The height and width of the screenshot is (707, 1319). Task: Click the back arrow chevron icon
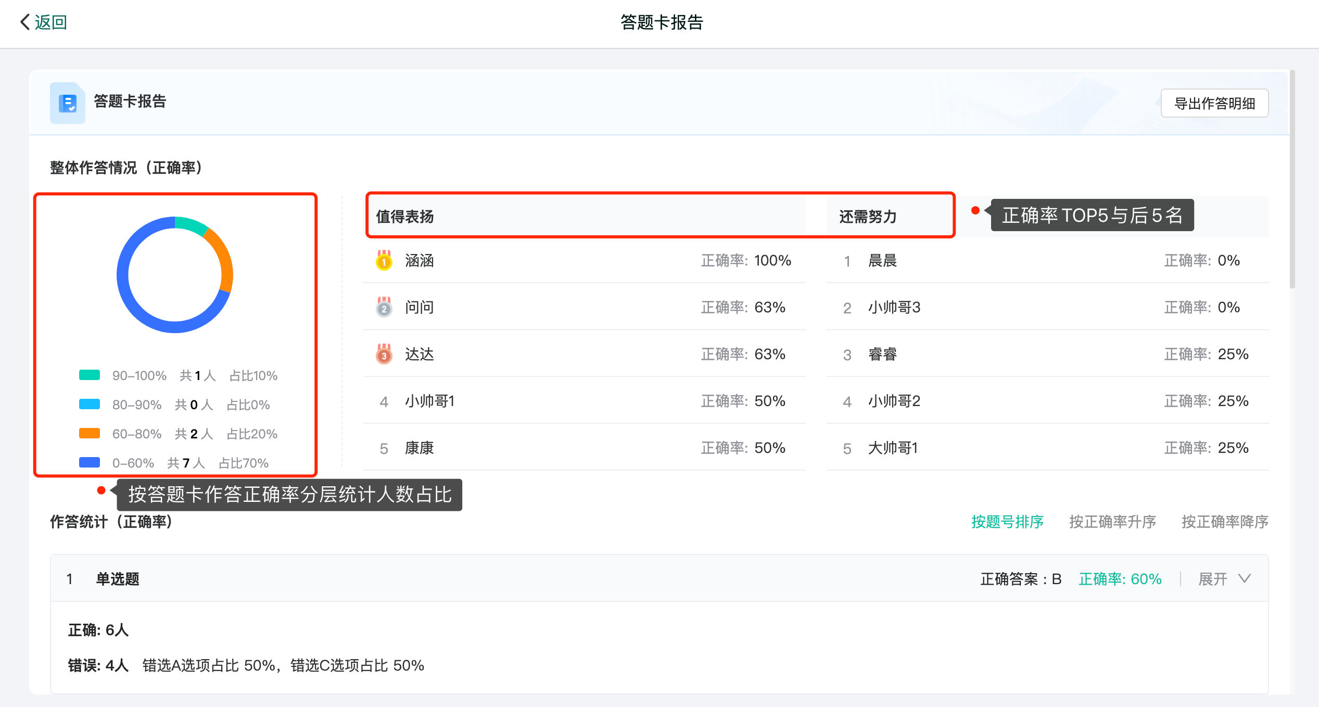(24, 22)
